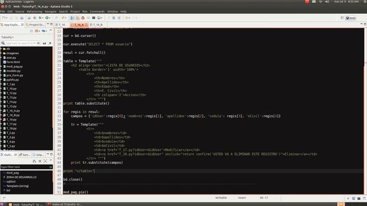Click the Index of /TutosPy taskbar button

(65, 204)
